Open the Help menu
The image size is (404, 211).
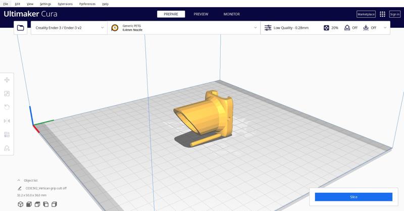click(x=105, y=4)
